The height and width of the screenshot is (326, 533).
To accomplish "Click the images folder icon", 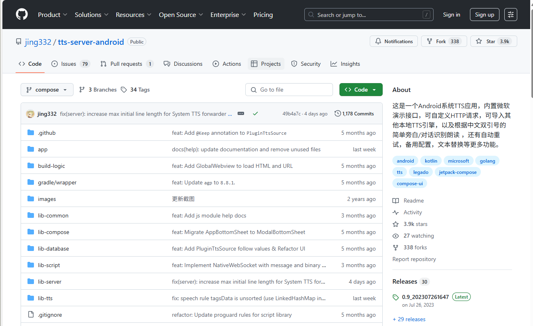I will click(30, 199).
